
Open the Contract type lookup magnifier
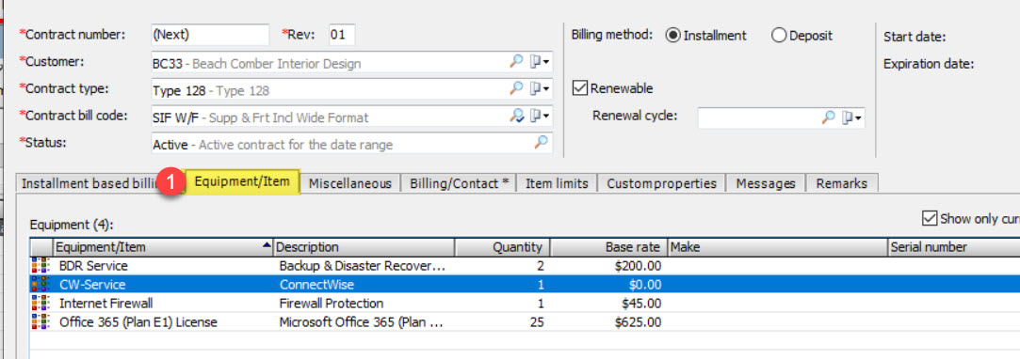tap(516, 88)
